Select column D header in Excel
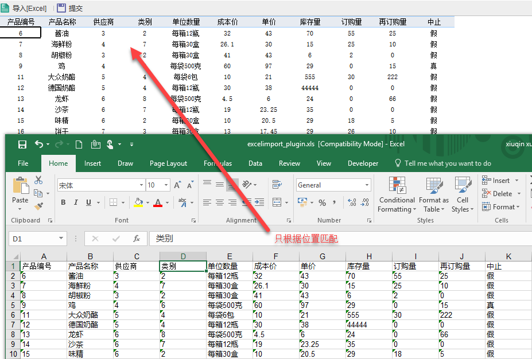Image resolution: width=532 pixels, height=359 pixels. (x=183, y=256)
